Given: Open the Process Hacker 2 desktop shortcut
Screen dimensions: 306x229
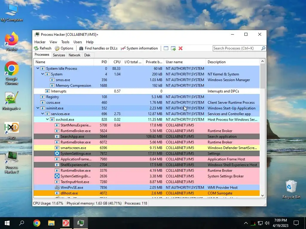Looking at the screenshot, I should click(x=12, y=163).
